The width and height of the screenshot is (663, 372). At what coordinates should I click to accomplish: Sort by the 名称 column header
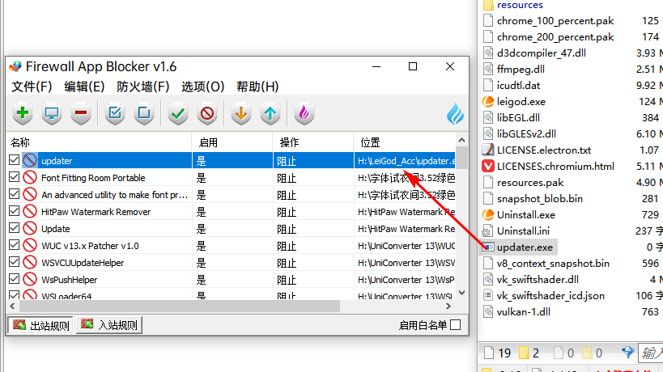click(x=99, y=142)
